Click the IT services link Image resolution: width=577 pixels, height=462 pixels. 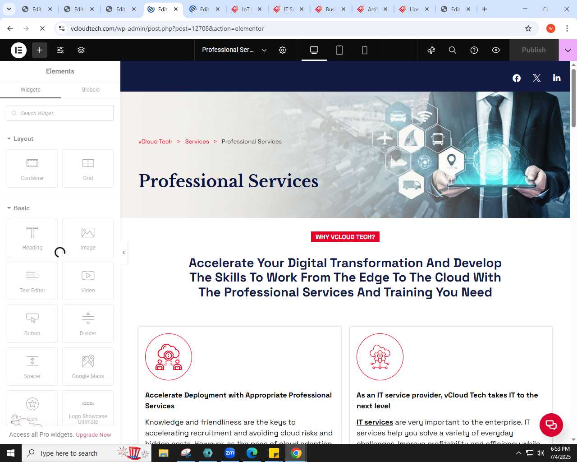[375, 422]
